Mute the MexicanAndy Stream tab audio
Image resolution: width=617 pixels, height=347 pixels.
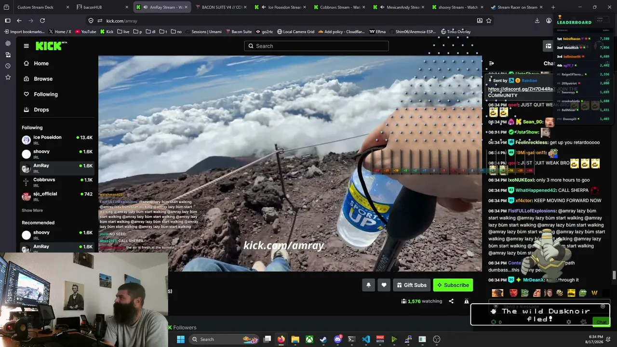[382, 7]
